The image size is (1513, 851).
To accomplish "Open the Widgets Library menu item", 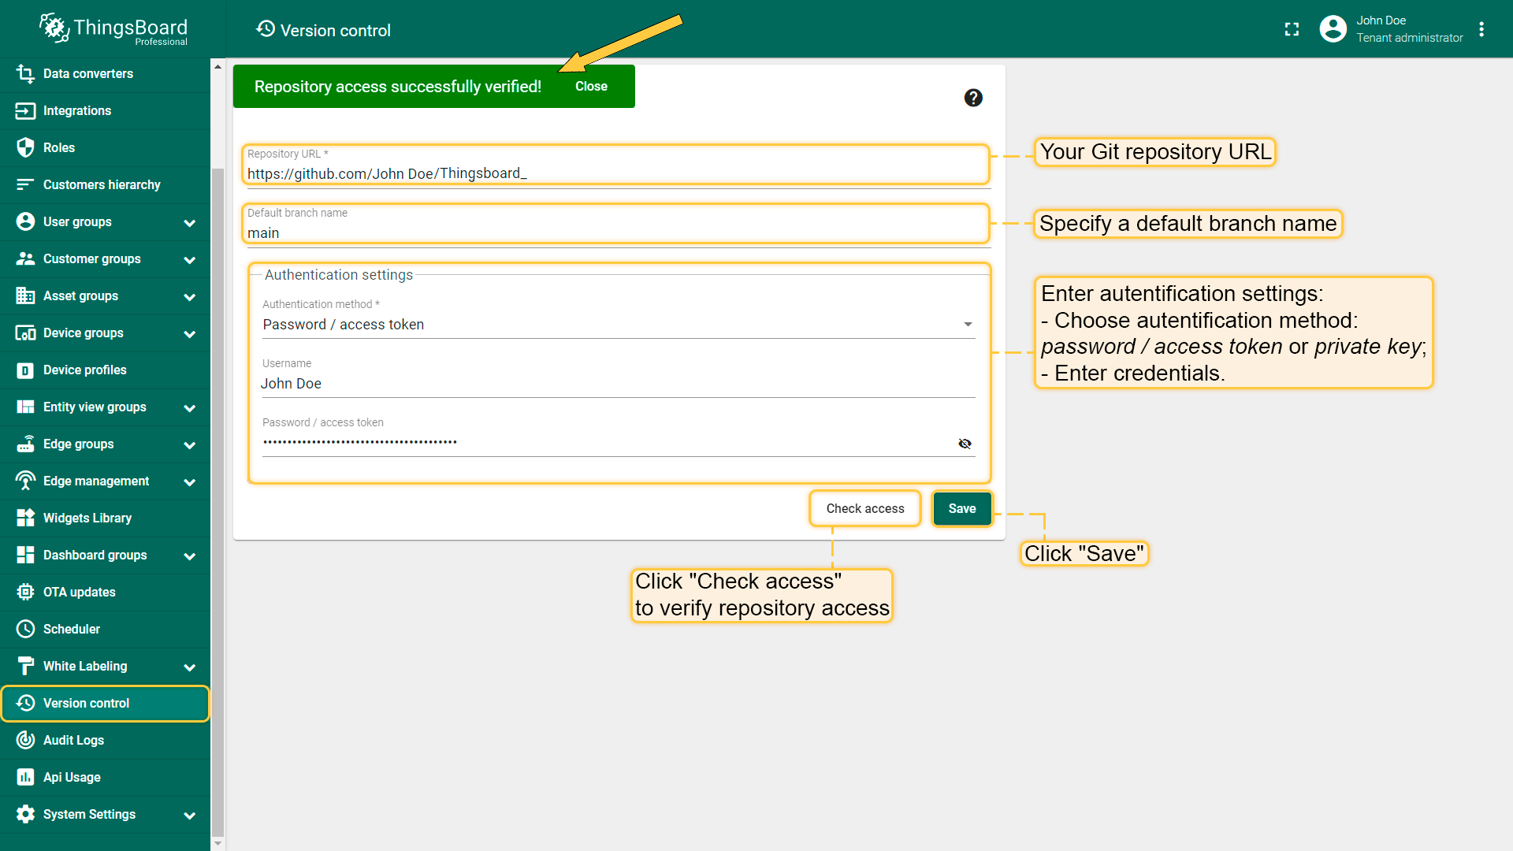I will coord(105,518).
